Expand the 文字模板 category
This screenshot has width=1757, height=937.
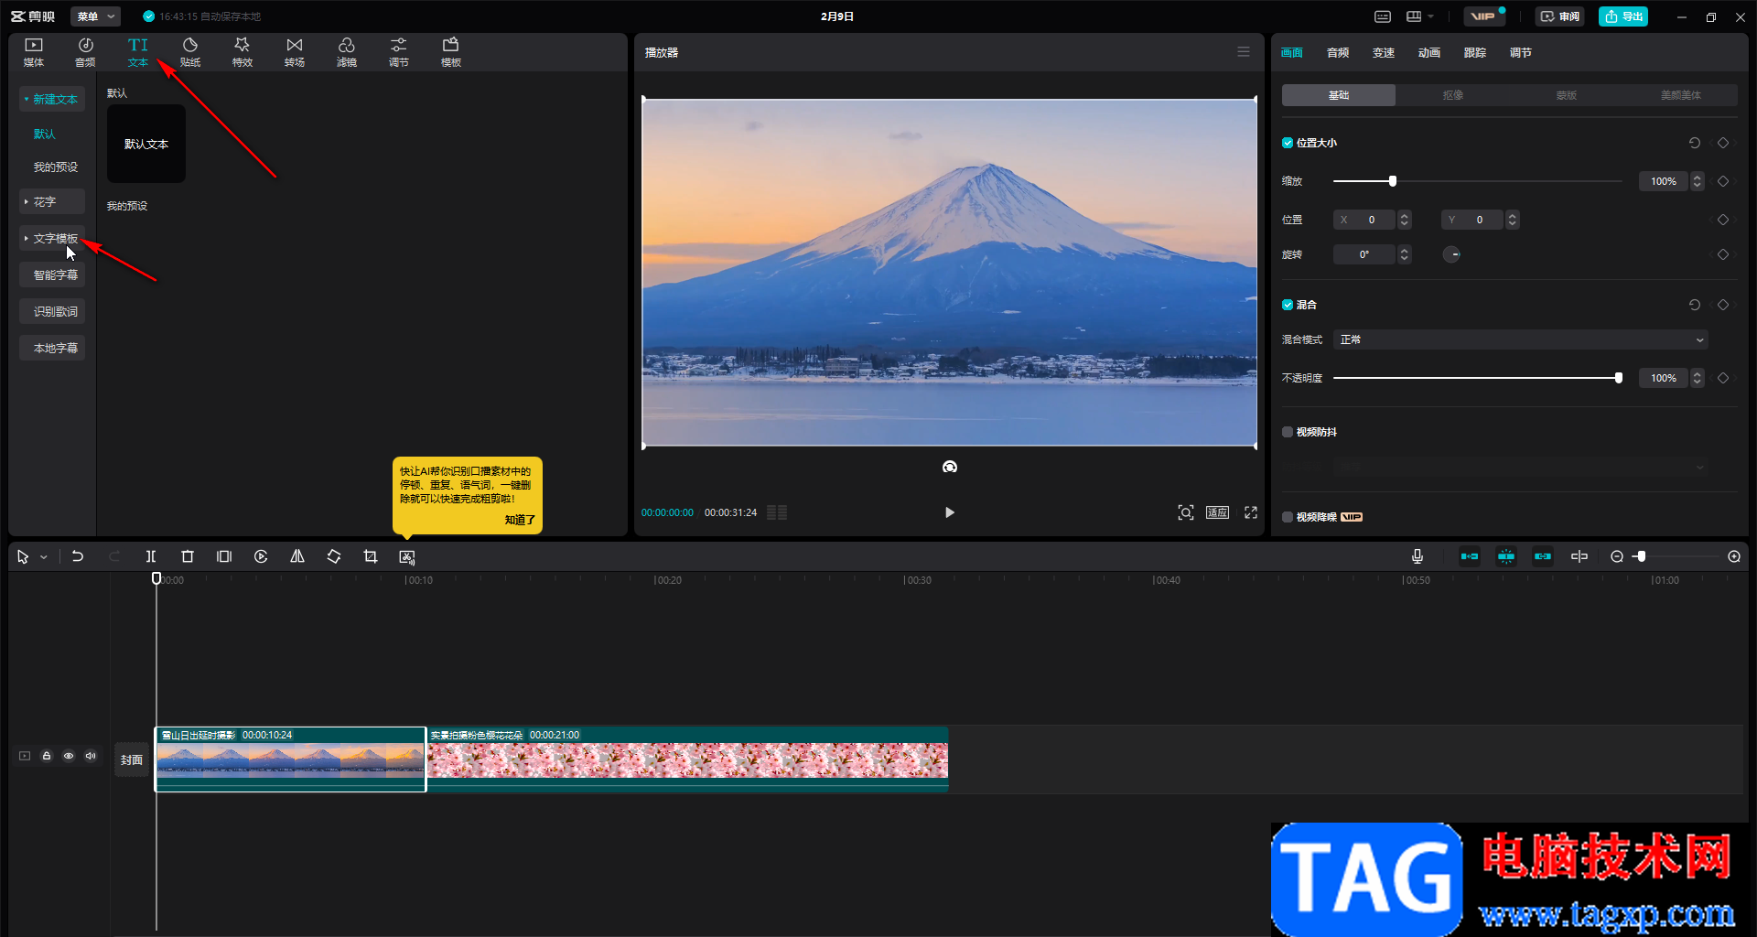(x=52, y=238)
